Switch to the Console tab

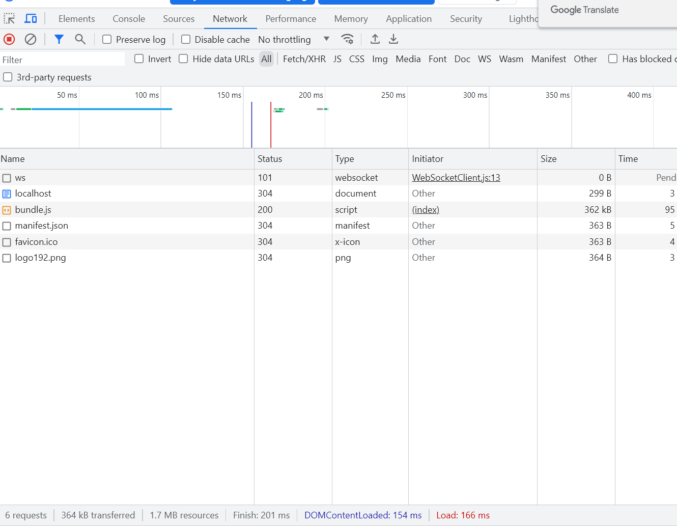129,19
